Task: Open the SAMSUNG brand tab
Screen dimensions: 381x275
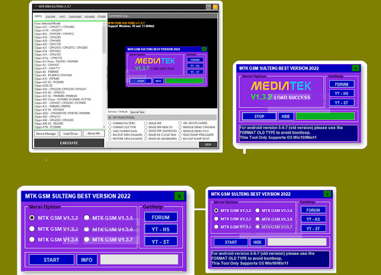Action: click(x=75, y=17)
